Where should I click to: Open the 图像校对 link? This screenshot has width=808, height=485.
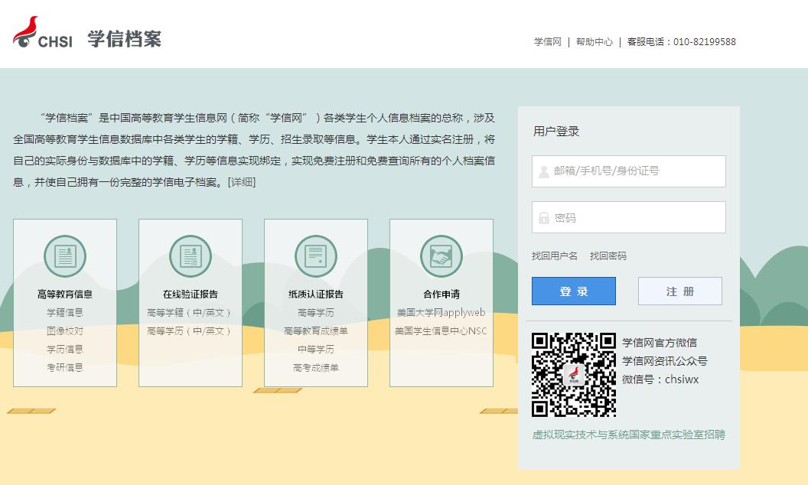pyautogui.click(x=65, y=331)
